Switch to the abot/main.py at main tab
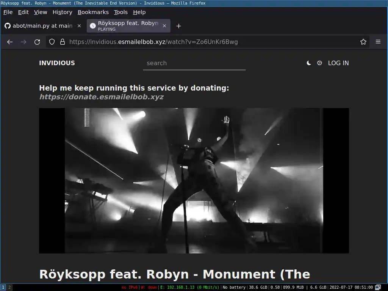Viewport: 388px width, 291px height. tap(42, 26)
